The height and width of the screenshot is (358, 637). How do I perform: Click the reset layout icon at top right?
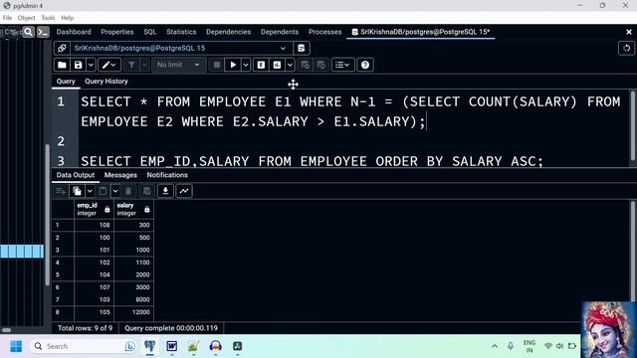point(626,48)
